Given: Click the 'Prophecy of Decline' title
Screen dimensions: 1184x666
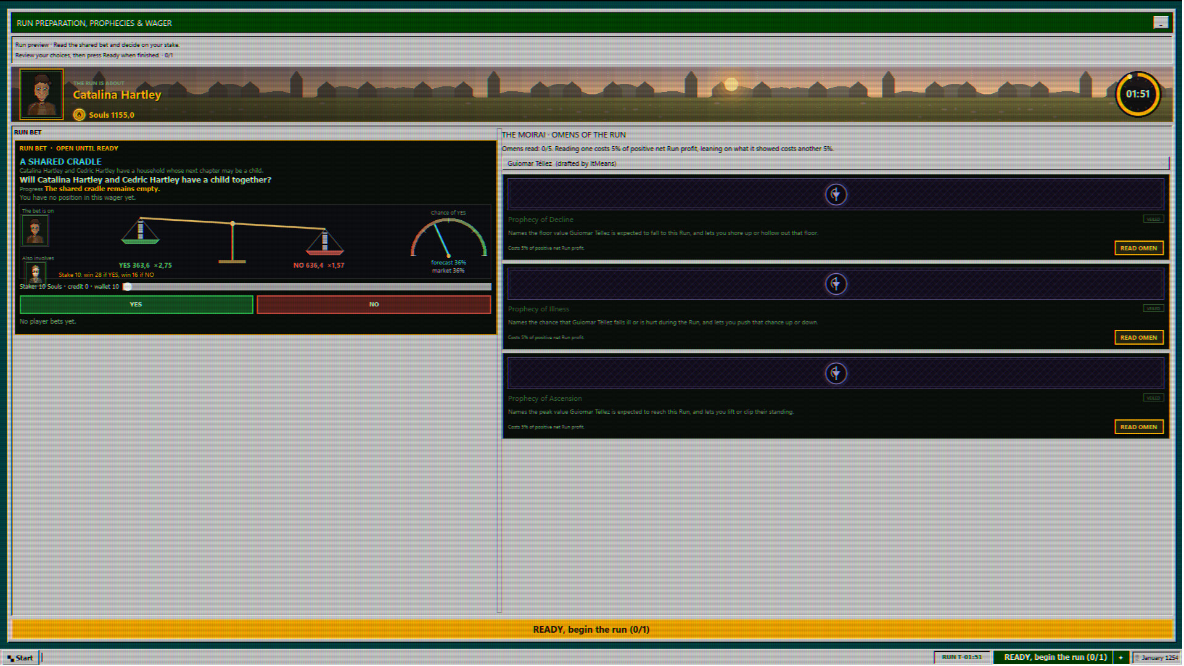Looking at the screenshot, I should point(541,220).
